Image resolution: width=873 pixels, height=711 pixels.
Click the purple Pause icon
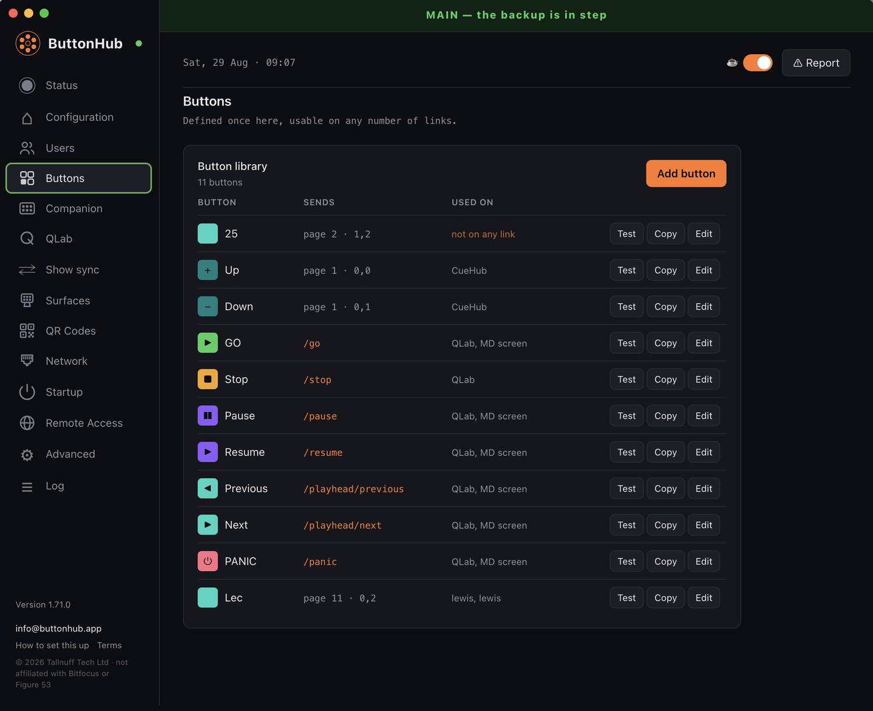click(208, 415)
